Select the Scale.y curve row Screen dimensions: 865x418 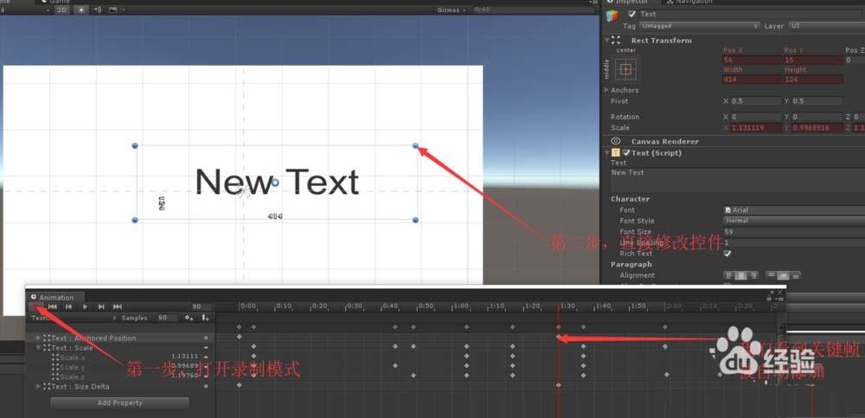pos(120,367)
